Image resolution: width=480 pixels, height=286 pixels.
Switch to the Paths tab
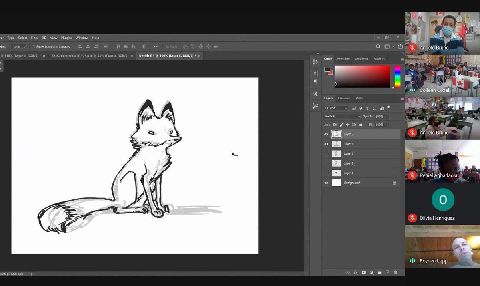(360, 98)
